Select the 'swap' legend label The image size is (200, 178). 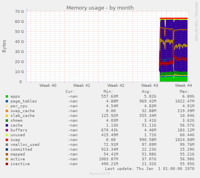click(x=15, y=140)
